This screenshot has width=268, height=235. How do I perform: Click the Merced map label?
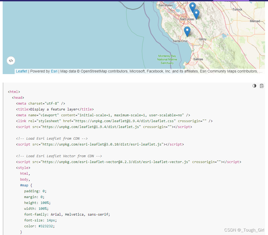(255, 21)
